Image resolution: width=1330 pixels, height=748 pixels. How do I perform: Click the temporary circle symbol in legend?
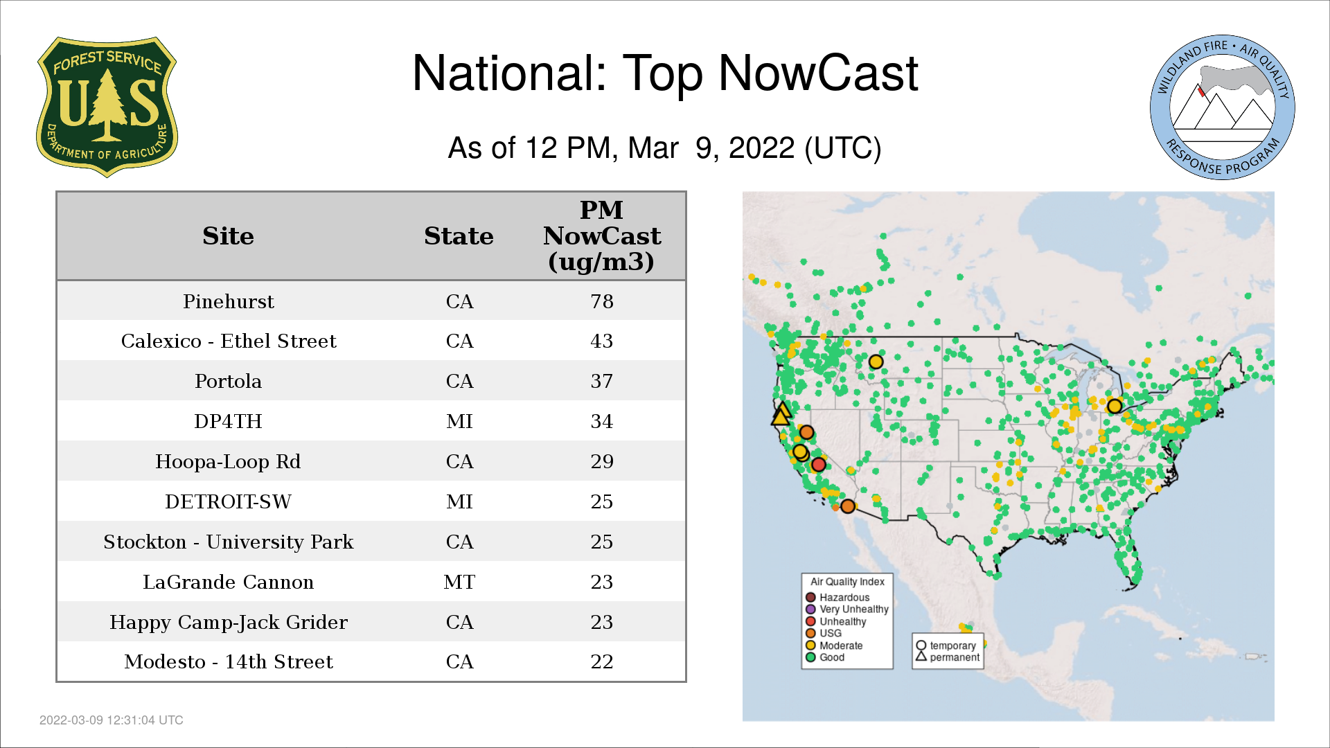(921, 645)
